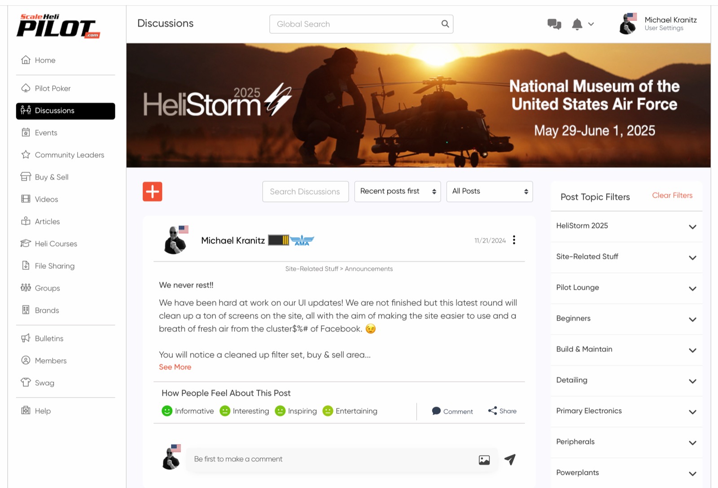Screen dimensions: 718x488
Task: Click the Members person icon
Action: click(x=26, y=361)
